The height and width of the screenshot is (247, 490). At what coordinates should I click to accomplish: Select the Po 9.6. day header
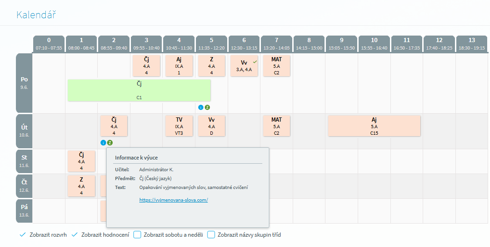tap(24, 83)
